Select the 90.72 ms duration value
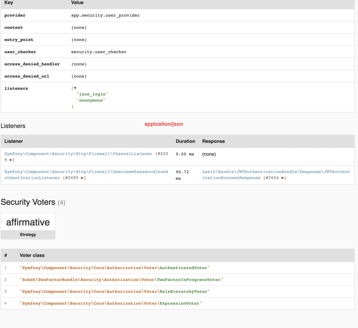The height and width of the screenshot is (328, 358). coord(182,175)
